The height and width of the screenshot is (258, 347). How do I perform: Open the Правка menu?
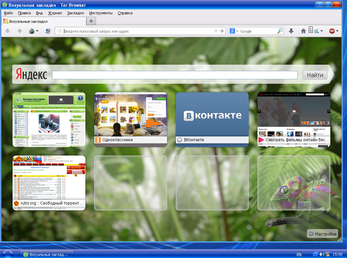click(24, 13)
